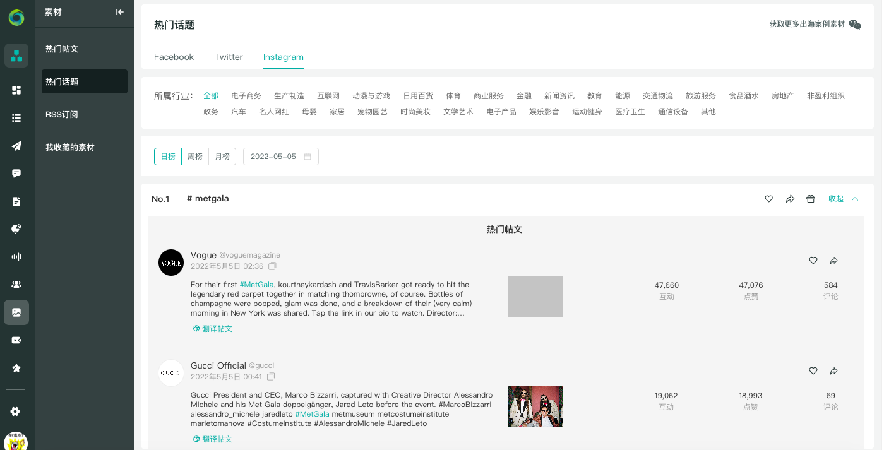This screenshot has width=884, height=450.
Task: Like the Gucci Official post
Action: (813, 371)
